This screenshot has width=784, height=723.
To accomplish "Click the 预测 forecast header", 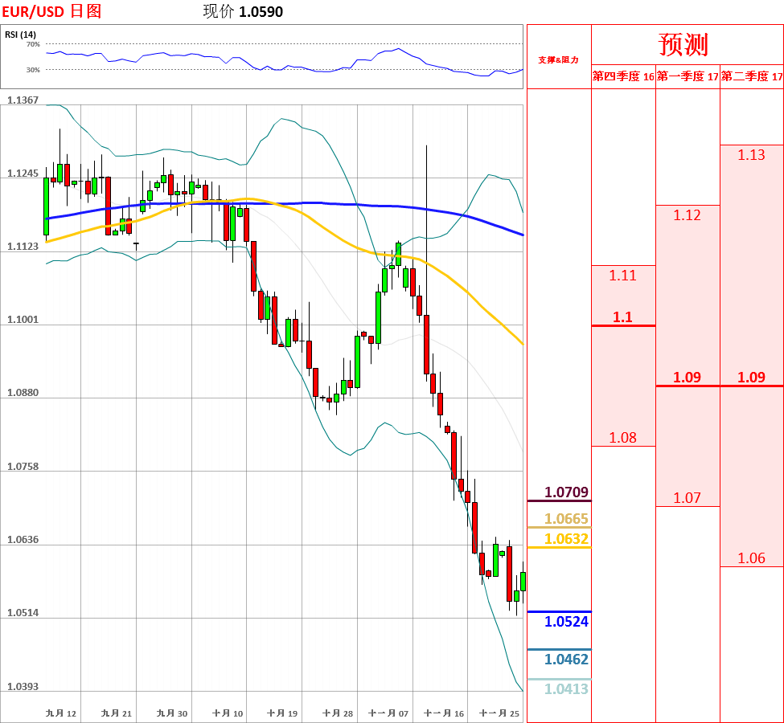I will (683, 44).
